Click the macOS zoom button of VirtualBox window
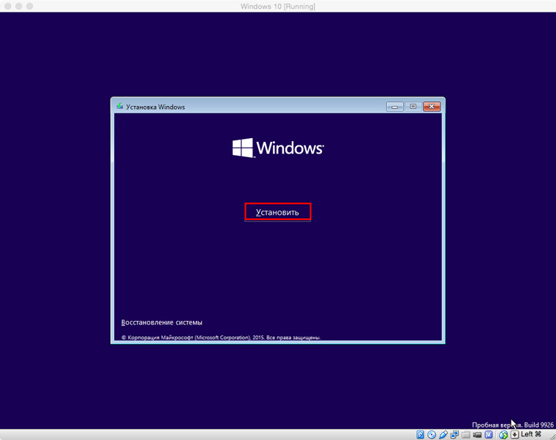Image resolution: width=556 pixels, height=440 pixels. click(x=30, y=7)
